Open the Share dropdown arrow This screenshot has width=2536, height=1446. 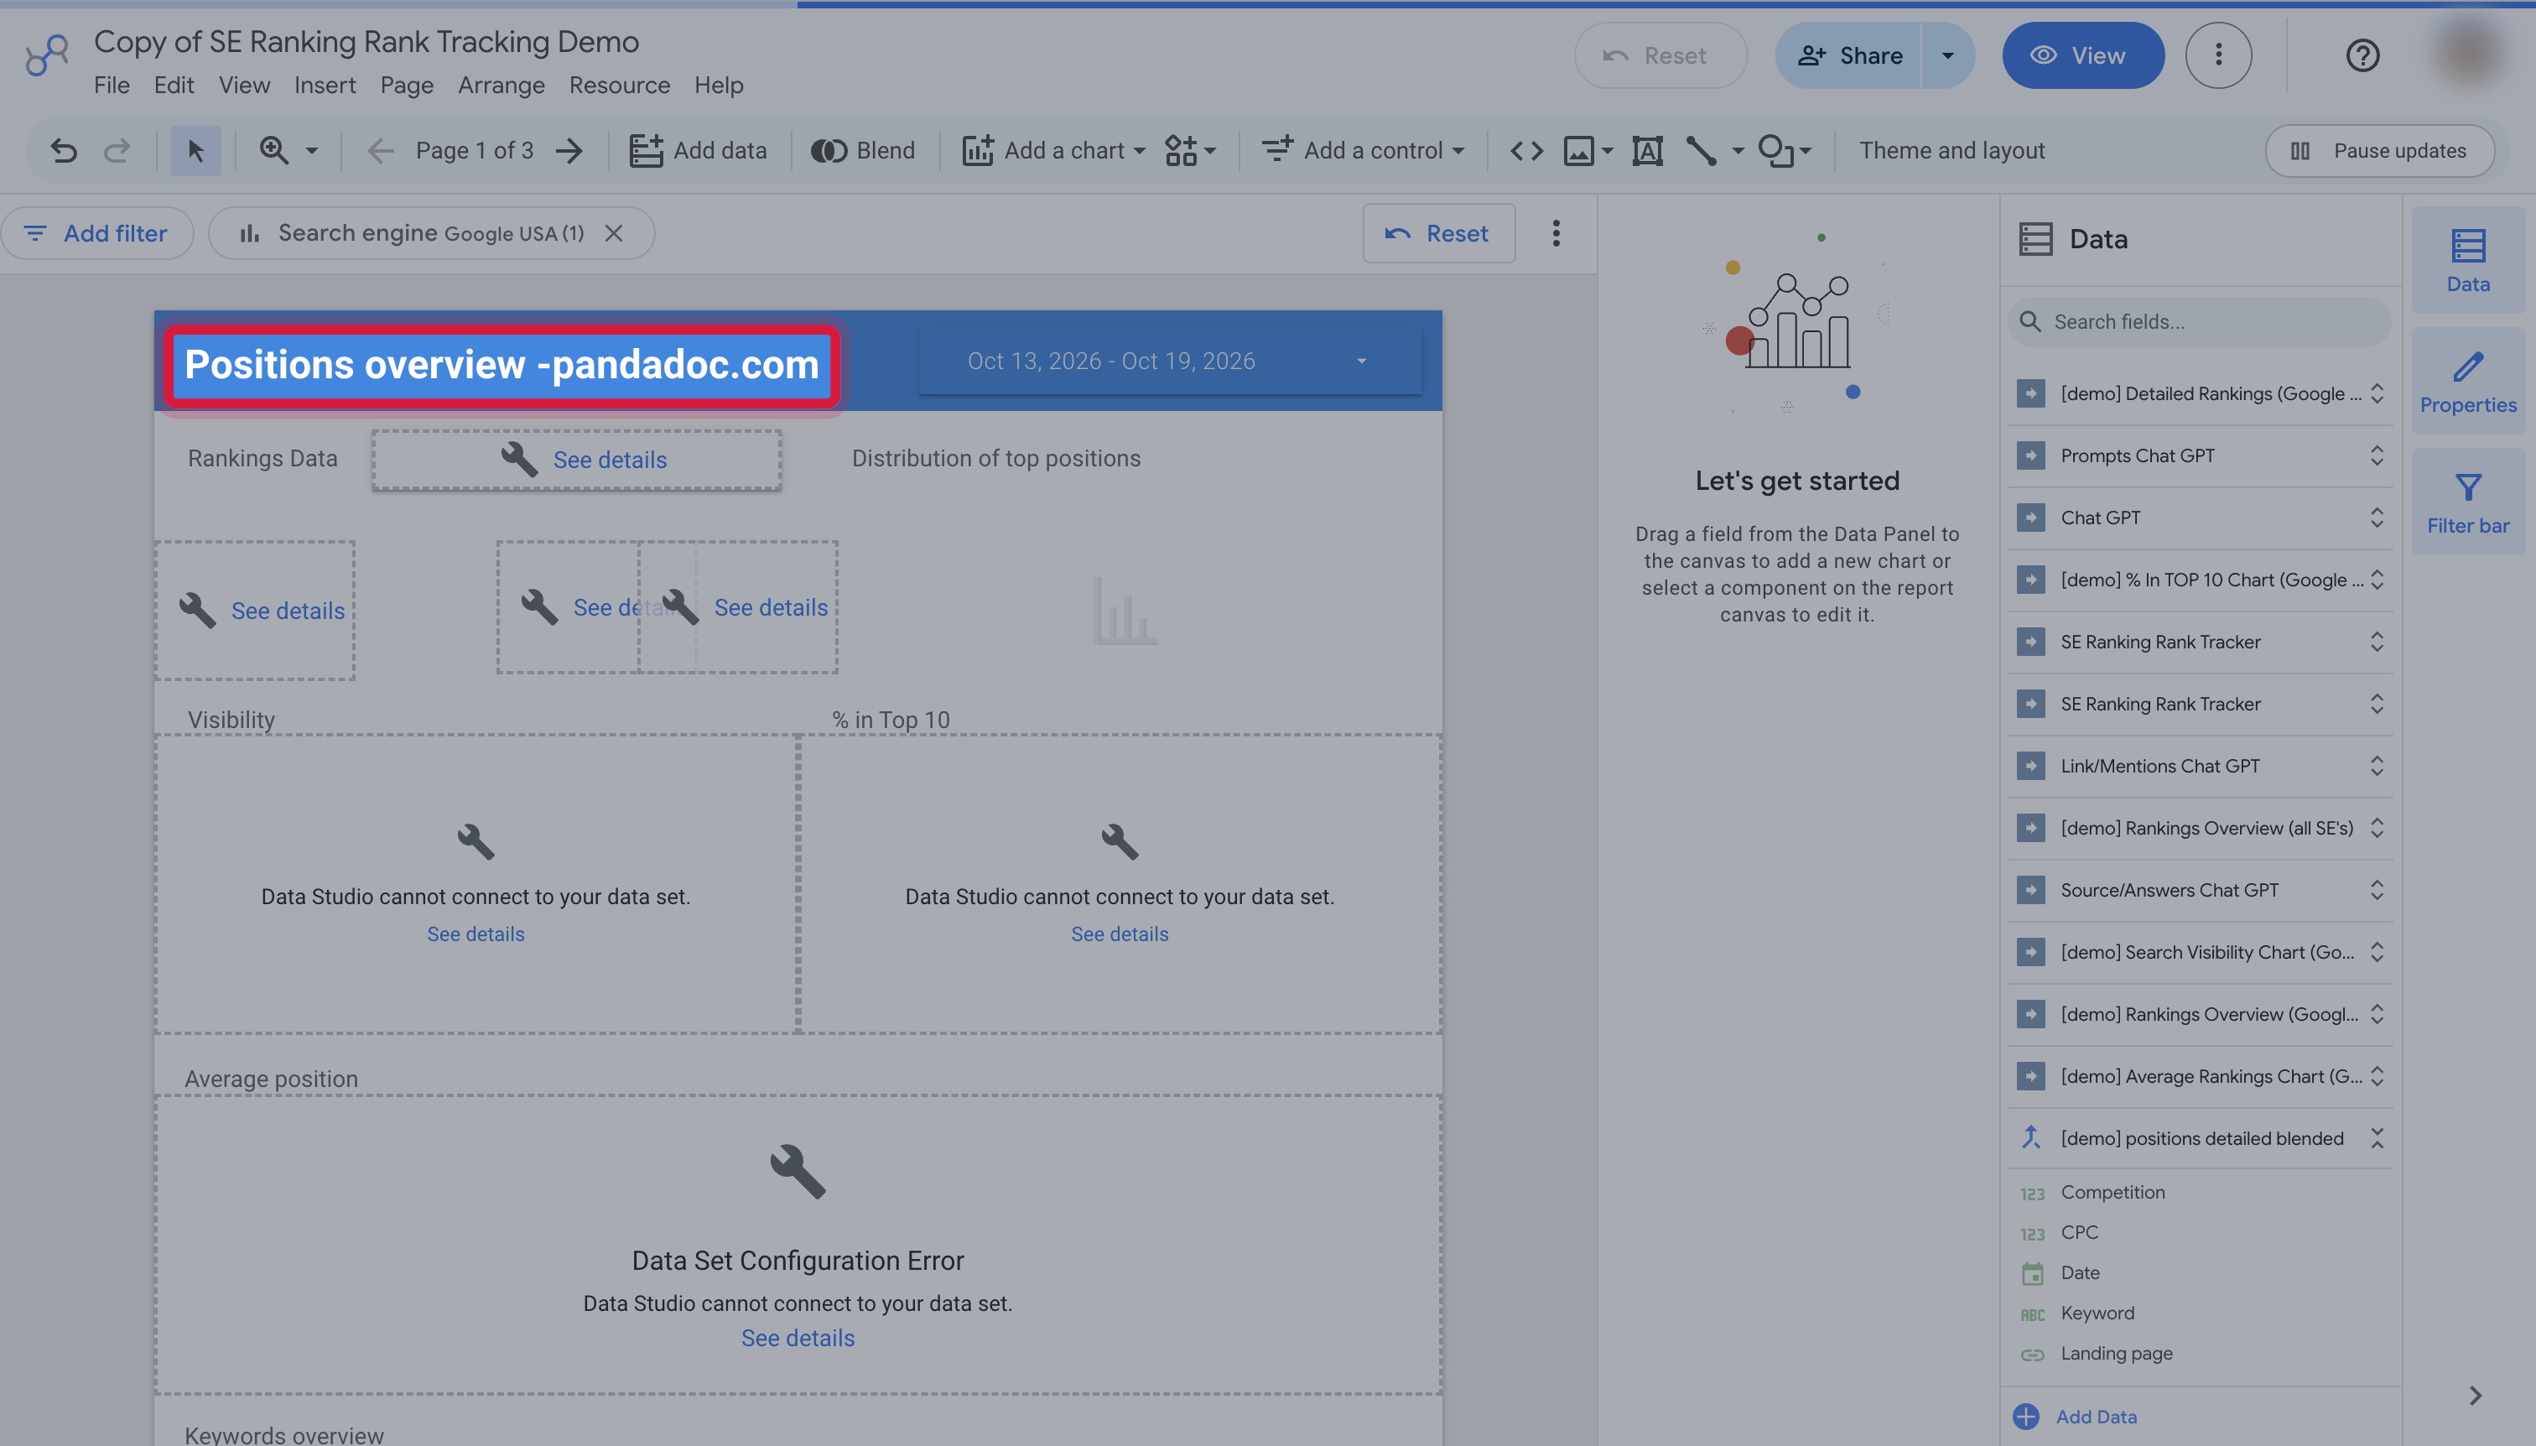click(1947, 55)
